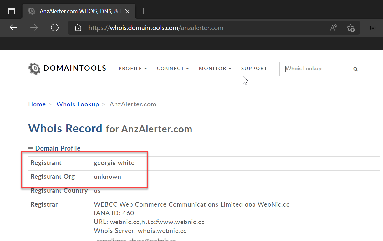Start Read Aloud from address bar

tap(334, 28)
